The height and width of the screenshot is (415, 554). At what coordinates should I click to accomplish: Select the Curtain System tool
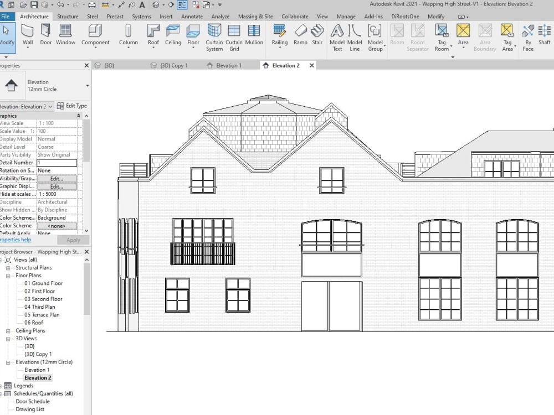click(x=214, y=38)
